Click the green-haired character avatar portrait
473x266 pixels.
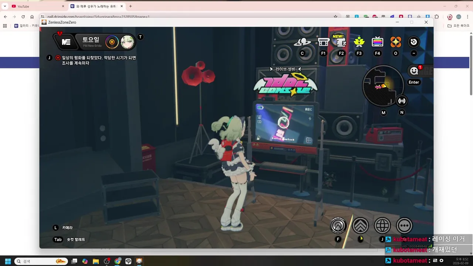coord(127,42)
